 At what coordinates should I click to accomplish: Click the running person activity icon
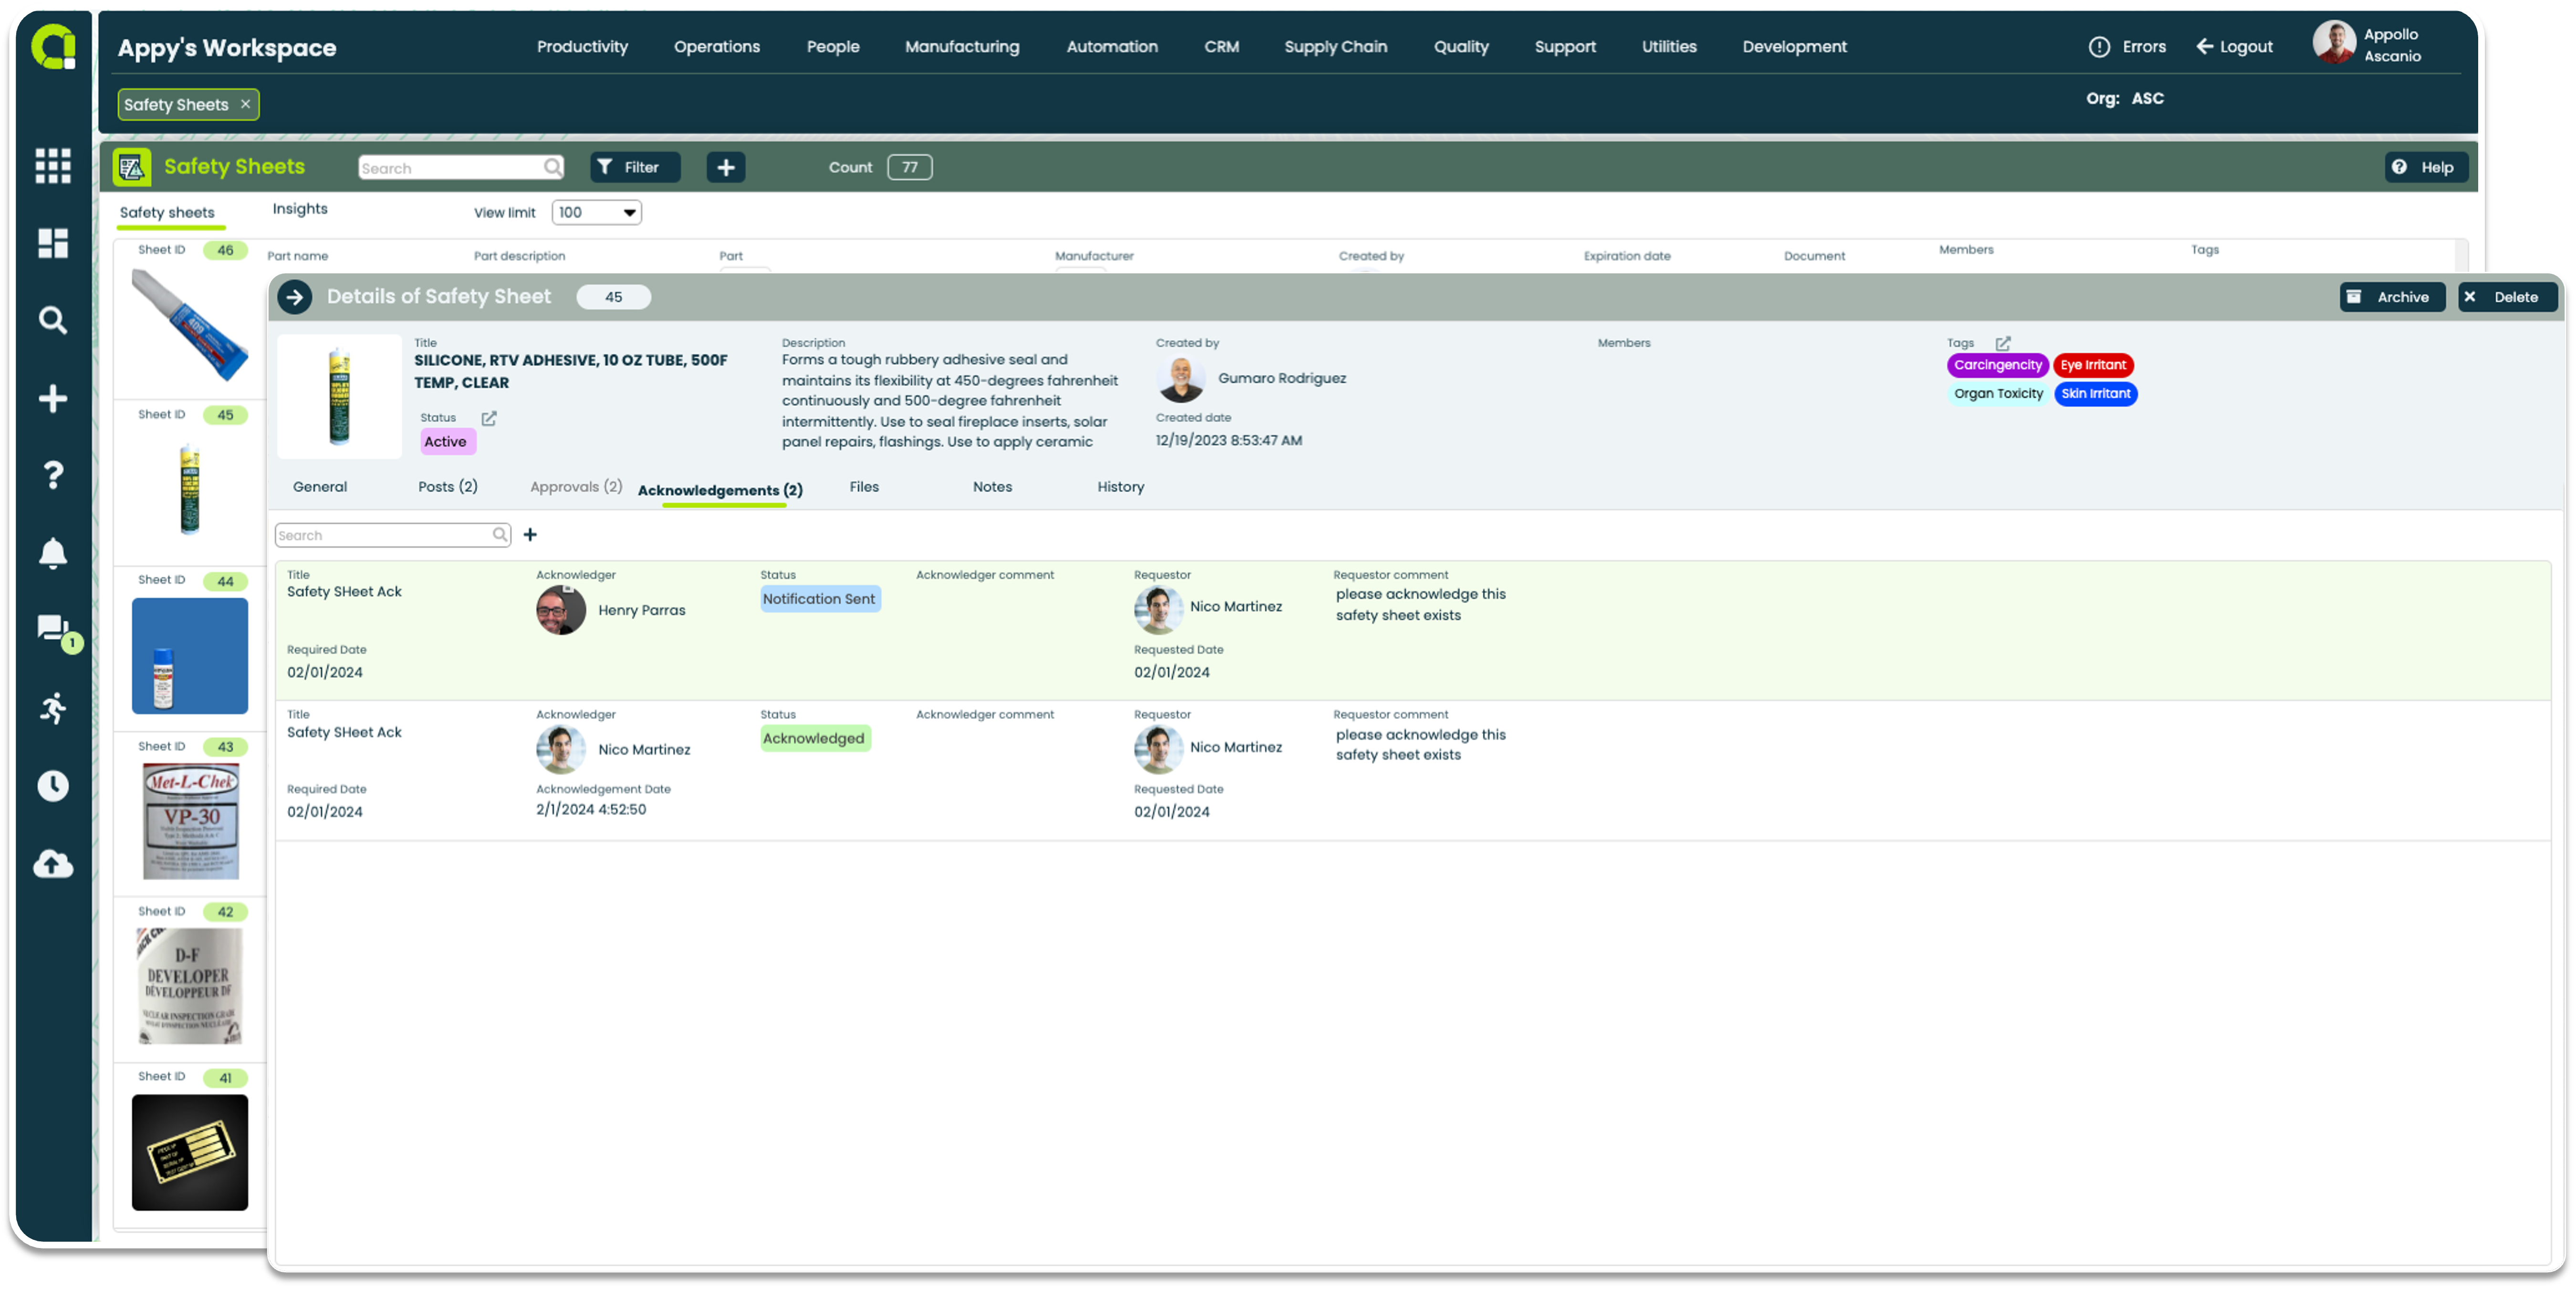(53, 708)
